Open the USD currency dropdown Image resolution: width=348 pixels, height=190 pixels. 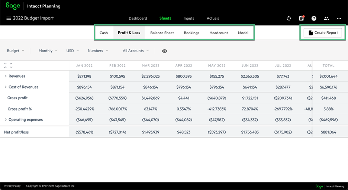[x=72, y=51]
